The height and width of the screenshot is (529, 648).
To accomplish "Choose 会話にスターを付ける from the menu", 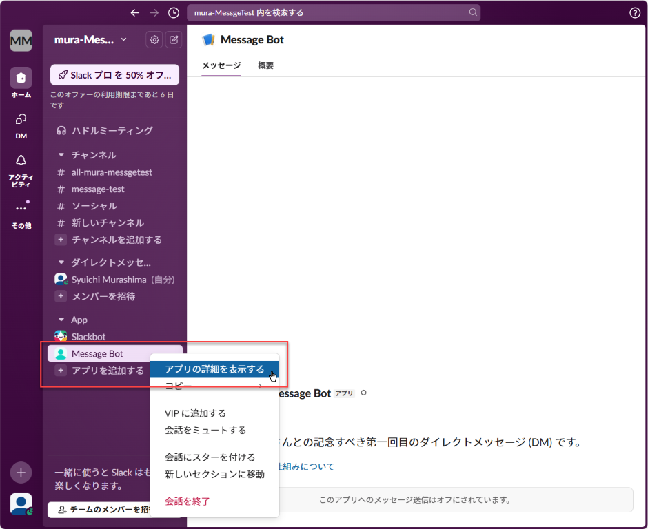I will tap(214, 457).
